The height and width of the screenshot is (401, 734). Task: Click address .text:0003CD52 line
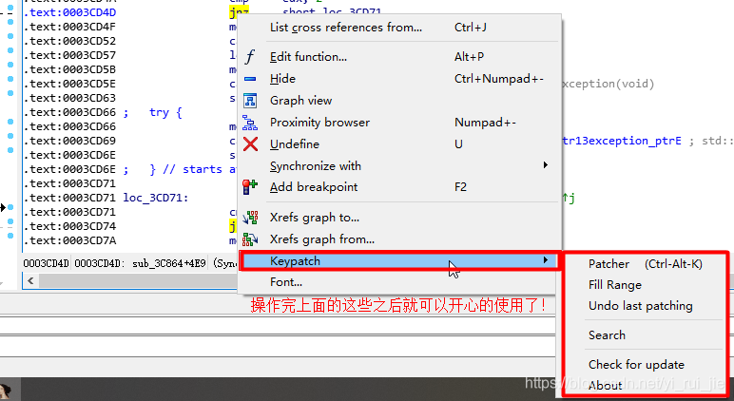70,41
